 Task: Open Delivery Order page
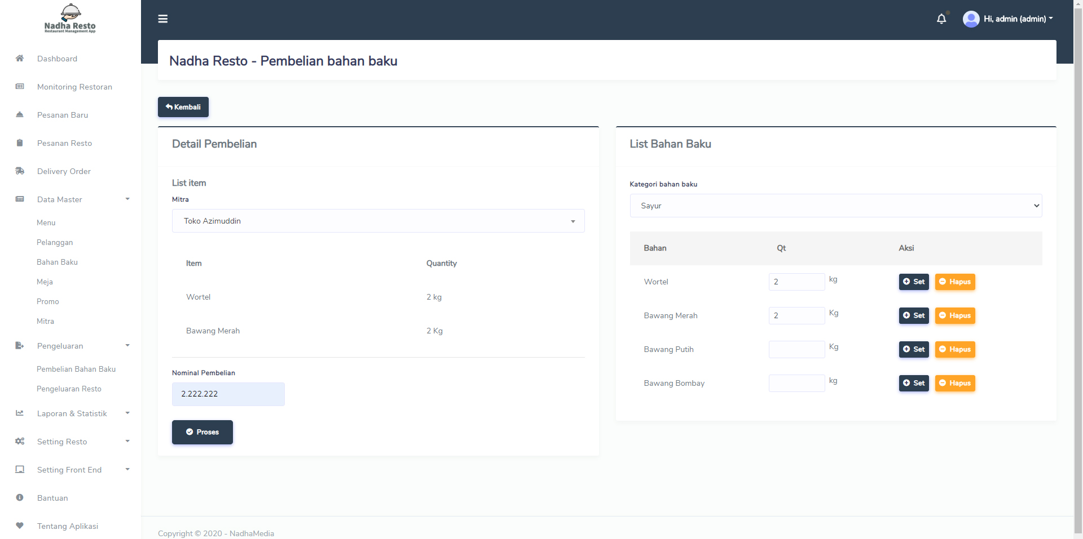(64, 171)
